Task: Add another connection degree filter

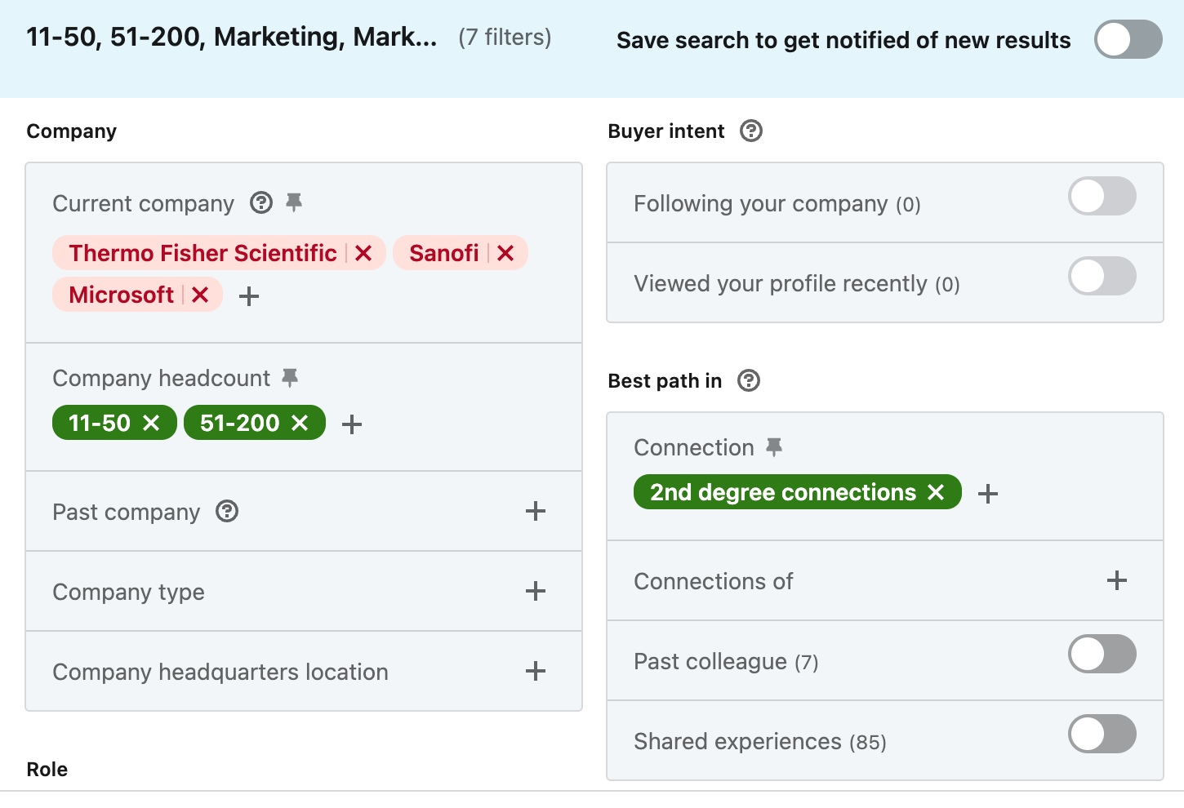Action: click(988, 493)
